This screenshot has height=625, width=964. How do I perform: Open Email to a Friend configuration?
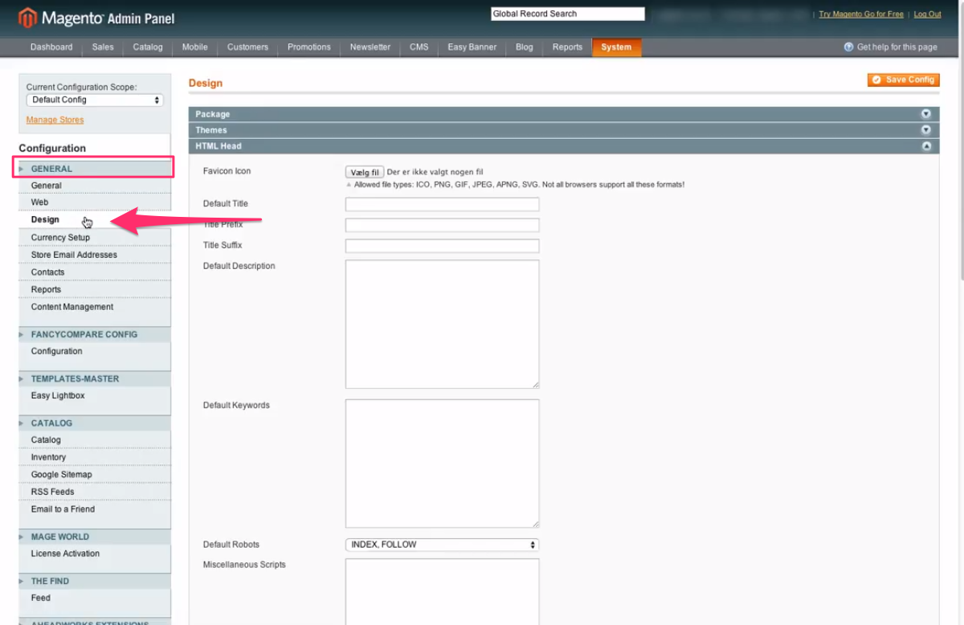click(x=95, y=509)
